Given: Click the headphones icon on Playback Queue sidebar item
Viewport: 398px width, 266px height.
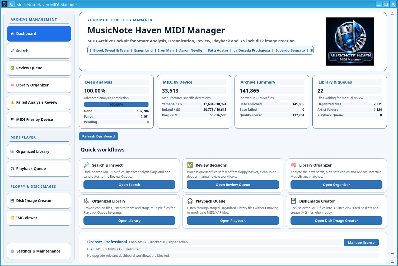Looking at the screenshot, I should tap(12, 169).
